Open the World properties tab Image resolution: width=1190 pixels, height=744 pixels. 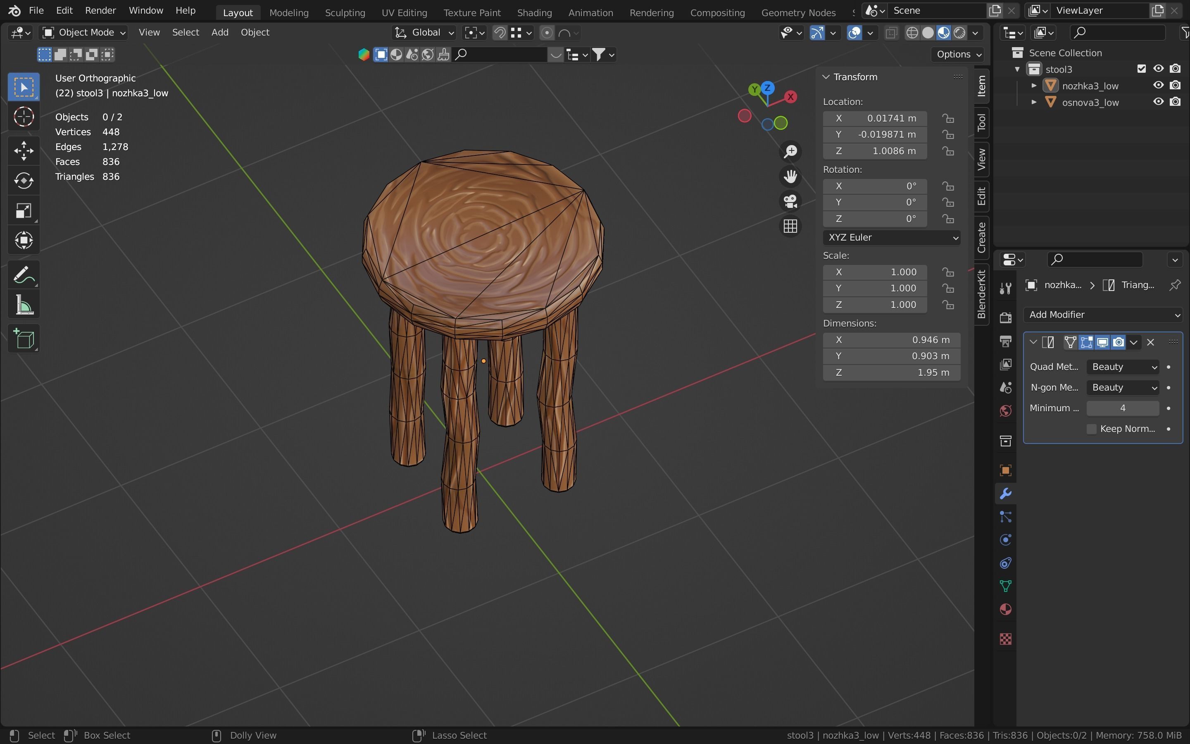pos(1006,411)
